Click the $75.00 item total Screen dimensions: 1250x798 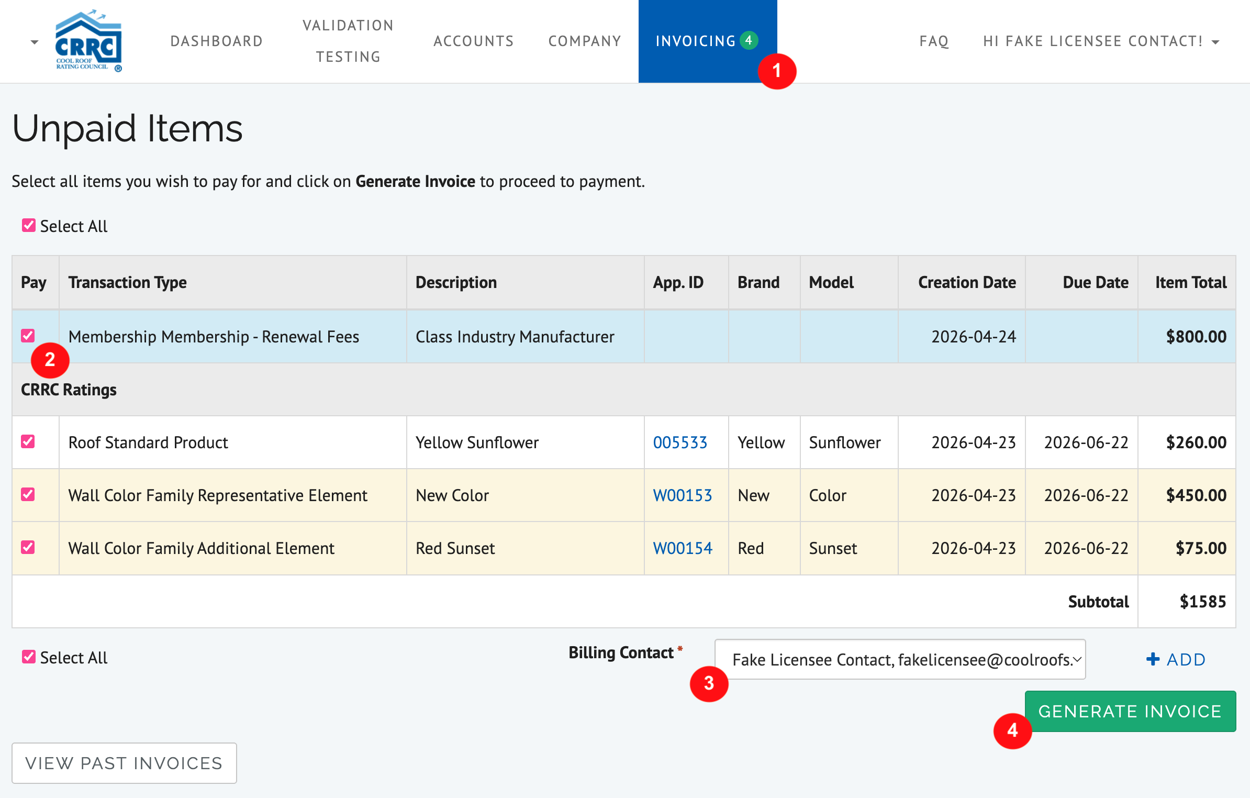[1201, 548]
